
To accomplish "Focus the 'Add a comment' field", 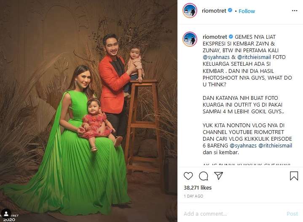I will tap(232, 214).
